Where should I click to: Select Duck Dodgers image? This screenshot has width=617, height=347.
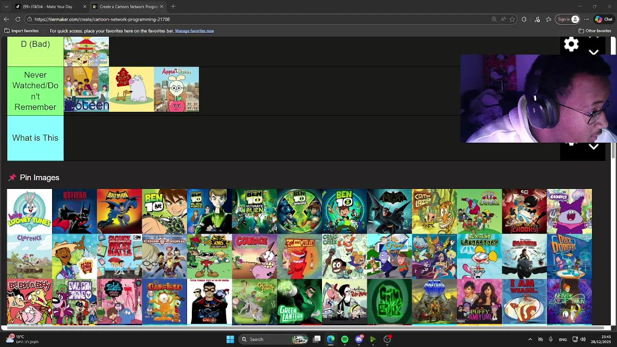[x=569, y=256]
